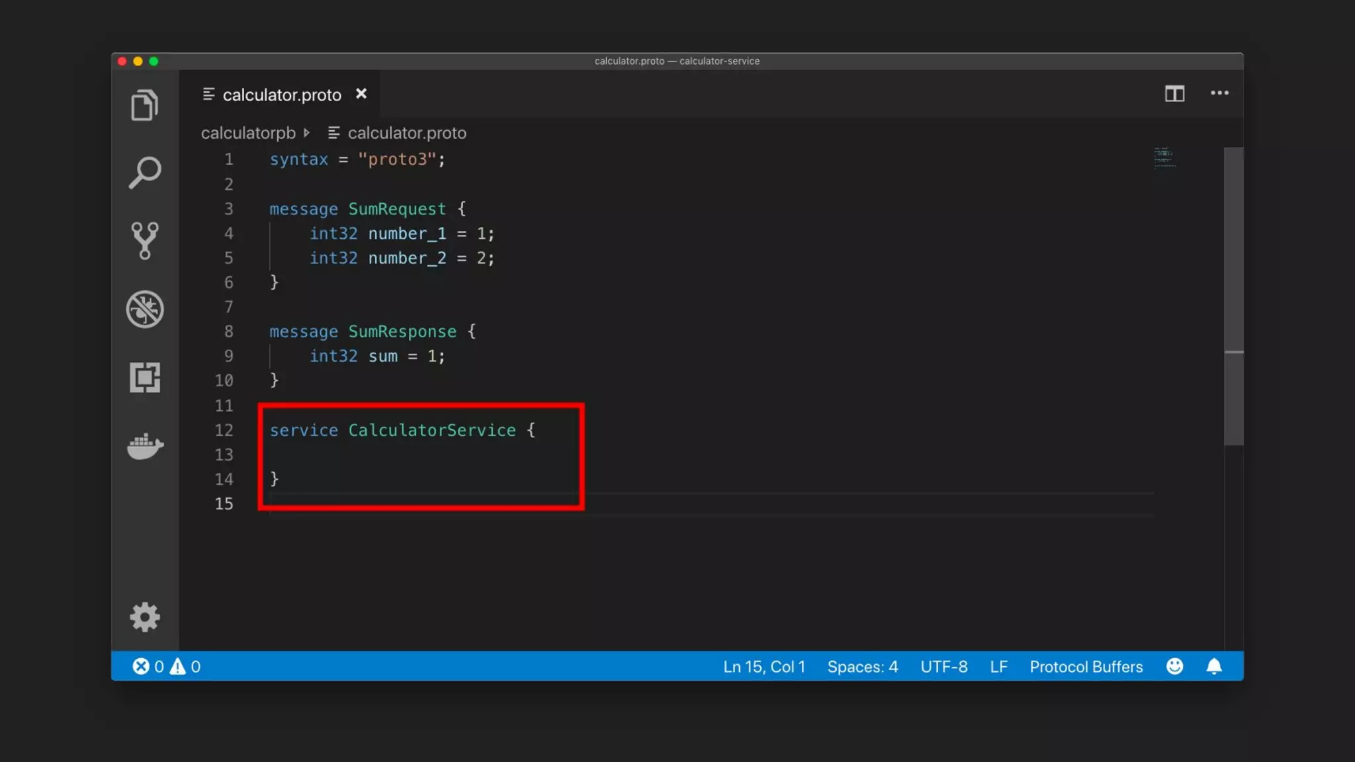Select UTF-8 encoding in status bar
Screen dimensions: 1355x762
[x=943, y=667]
